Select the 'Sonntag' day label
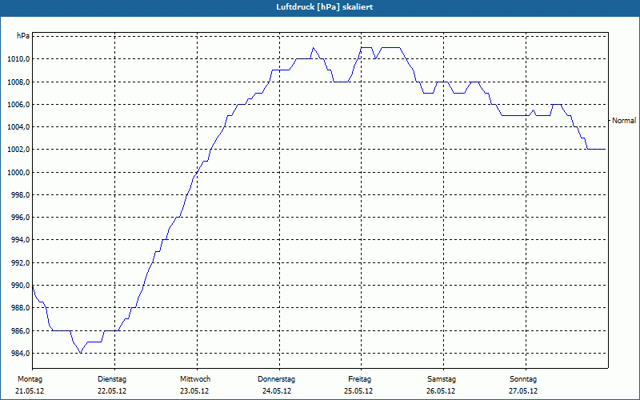 [x=523, y=379]
